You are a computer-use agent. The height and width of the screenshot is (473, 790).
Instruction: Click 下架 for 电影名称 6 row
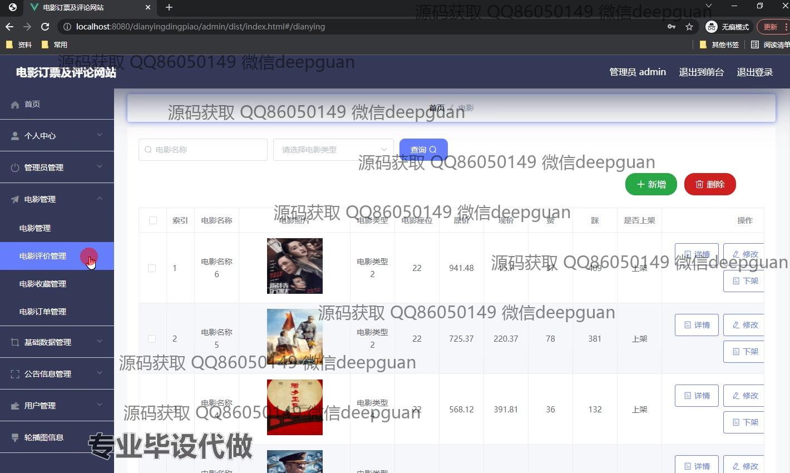click(744, 281)
